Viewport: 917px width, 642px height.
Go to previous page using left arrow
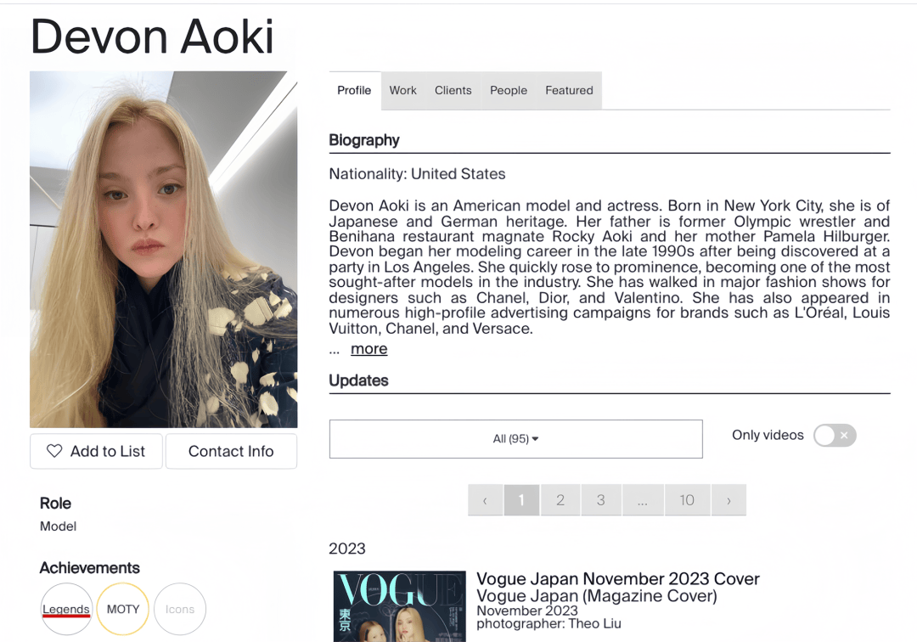coord(486,500)
